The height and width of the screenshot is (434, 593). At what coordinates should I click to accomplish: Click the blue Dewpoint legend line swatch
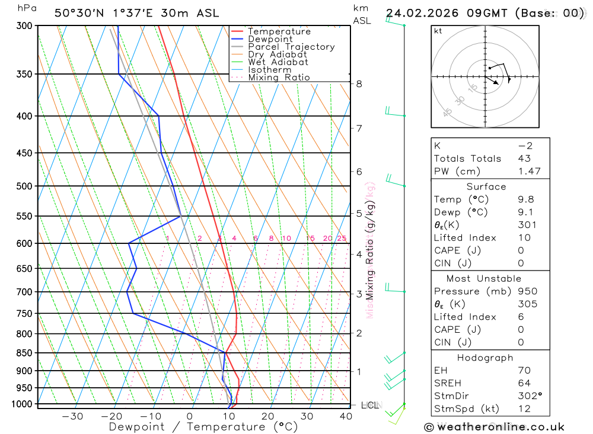(237, 39)
